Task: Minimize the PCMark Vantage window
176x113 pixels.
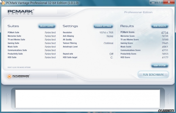Action: point(153,2)
